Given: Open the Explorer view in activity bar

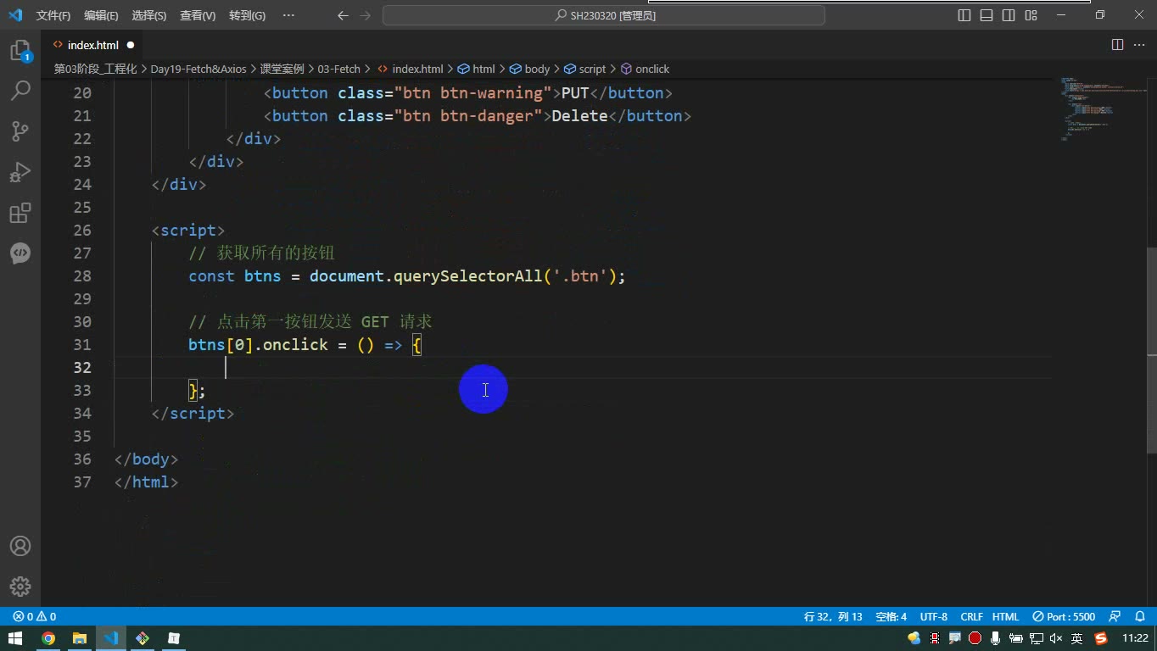Looking at the screenshot, I should coord(20,51).
